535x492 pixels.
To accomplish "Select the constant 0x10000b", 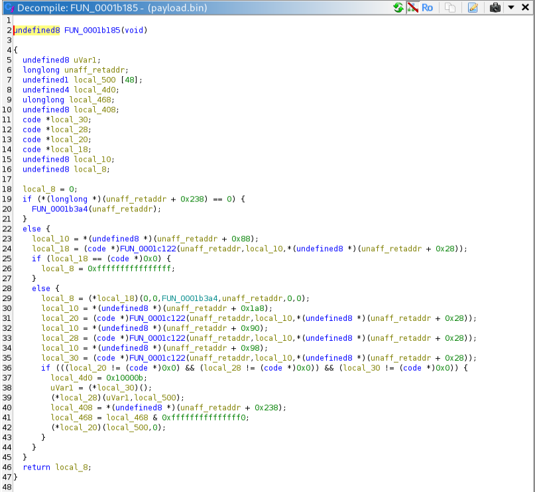I will coord(125,378).
